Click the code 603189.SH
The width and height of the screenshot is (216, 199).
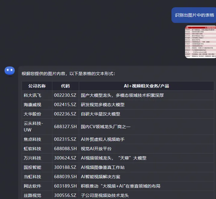click(x=65, y=186)
